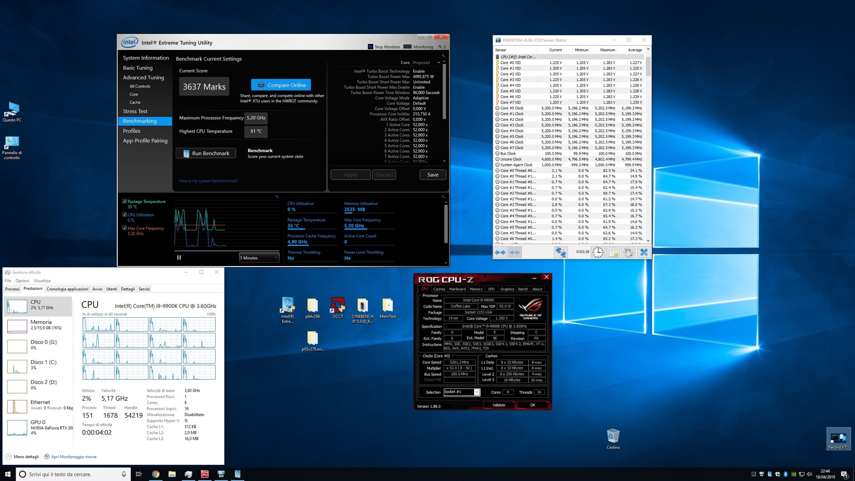Viewport: 855px width, 481px height.
Task: Toggle CPU Utilization checkbox in XTU
Action: pos(125,215)
